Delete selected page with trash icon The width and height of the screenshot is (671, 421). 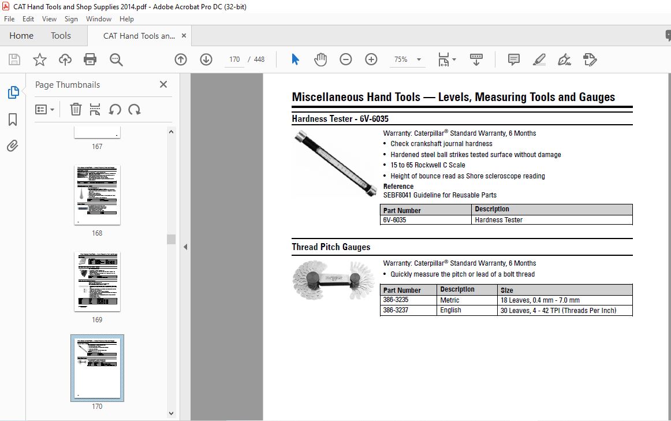coord(75,110)
